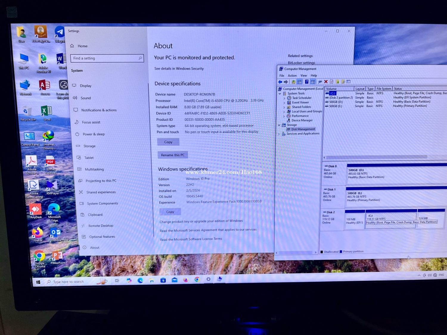Open Microsoft Store from the taskbar
Viewport: 447px width, 335px height.
click(x=163, y=280)
